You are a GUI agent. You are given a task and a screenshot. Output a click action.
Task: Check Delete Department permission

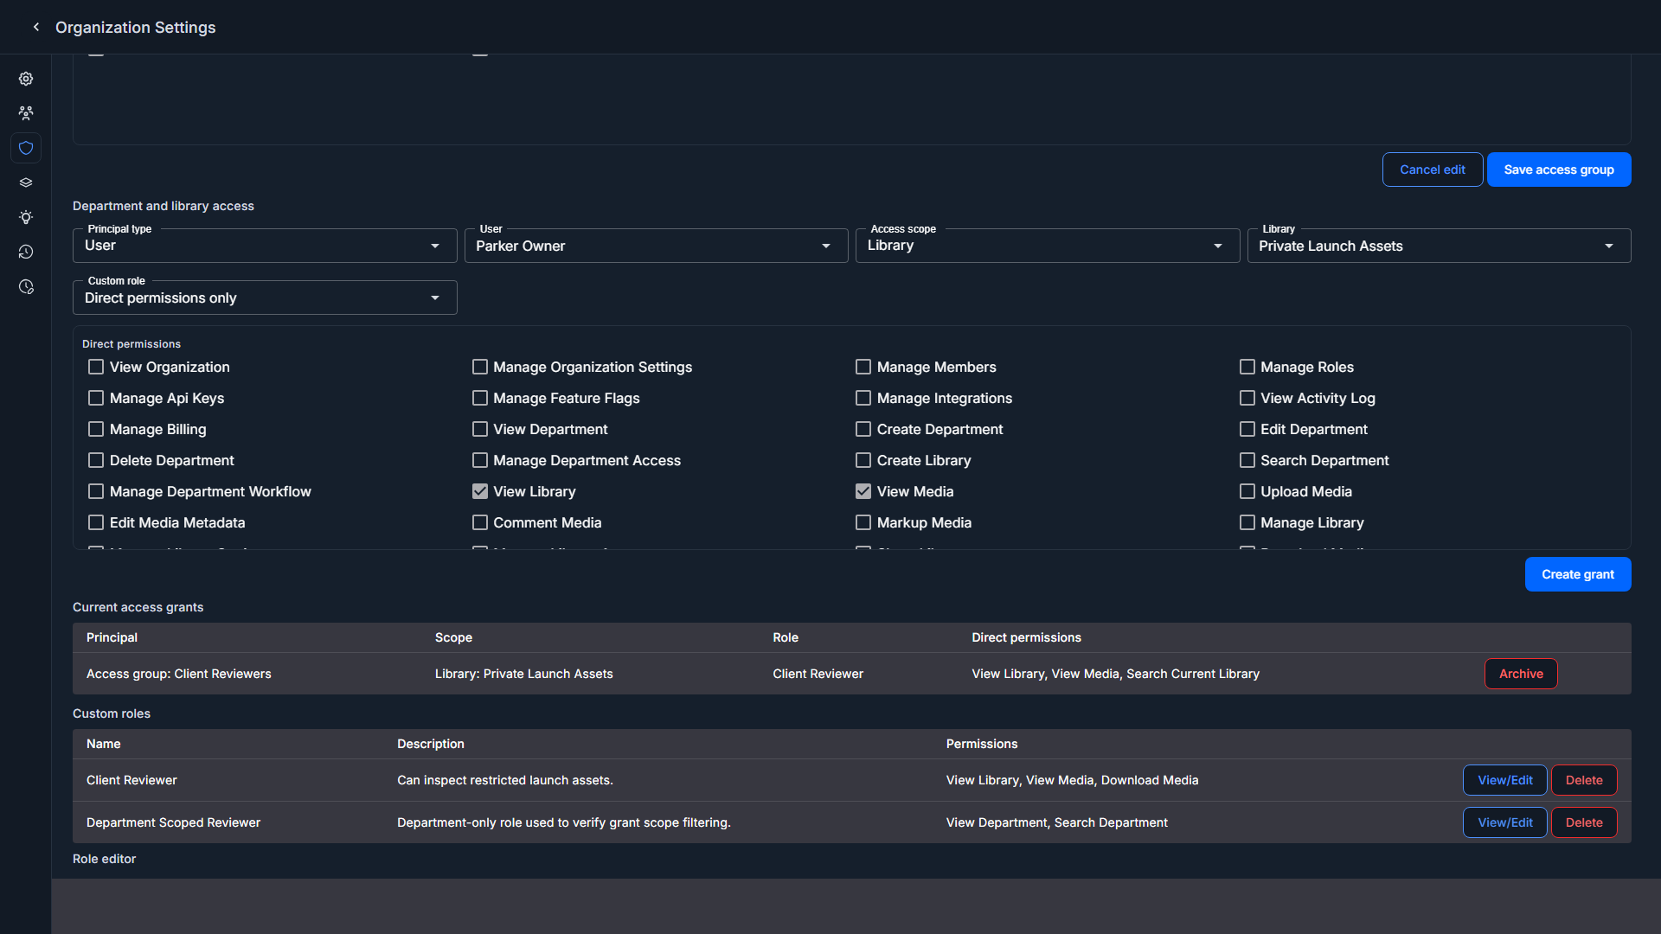(x=96, y=460)
